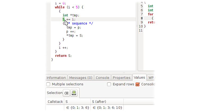This screenshot has height=112, width=200.
Task: Click the 'return S;' statement in code
Action: point(63,56)
